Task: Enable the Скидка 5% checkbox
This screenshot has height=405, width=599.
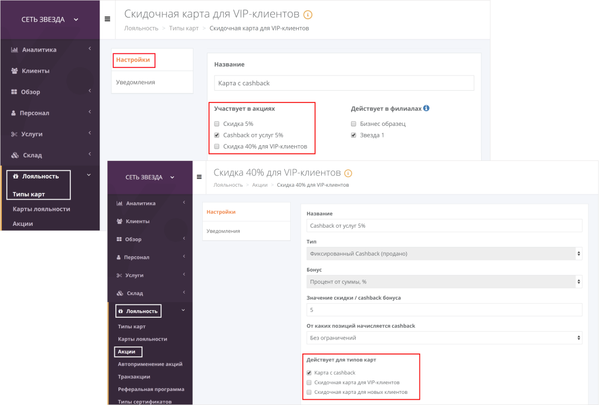Action: pos(217,124)
